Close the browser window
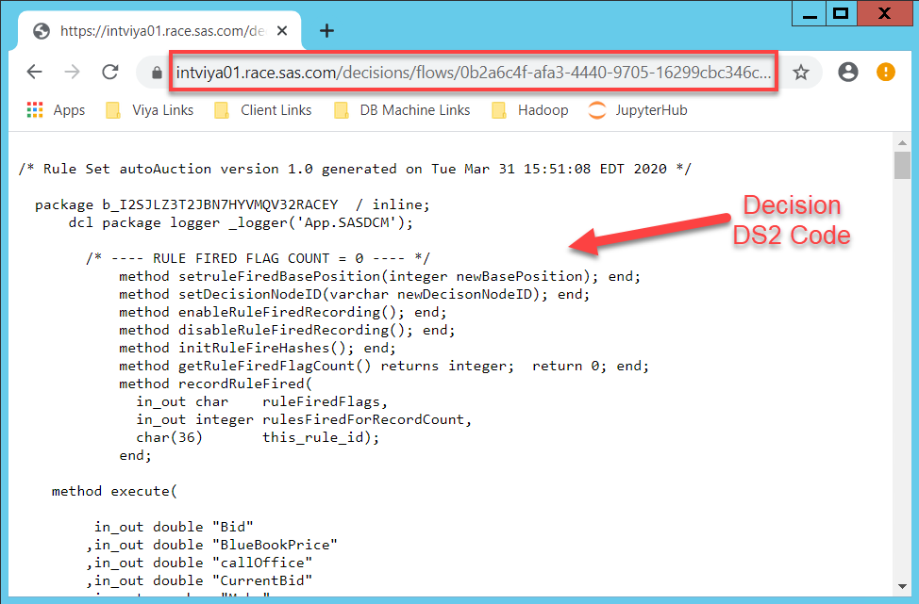 884,13
